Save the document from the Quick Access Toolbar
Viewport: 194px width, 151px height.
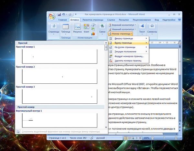point(59,14)
